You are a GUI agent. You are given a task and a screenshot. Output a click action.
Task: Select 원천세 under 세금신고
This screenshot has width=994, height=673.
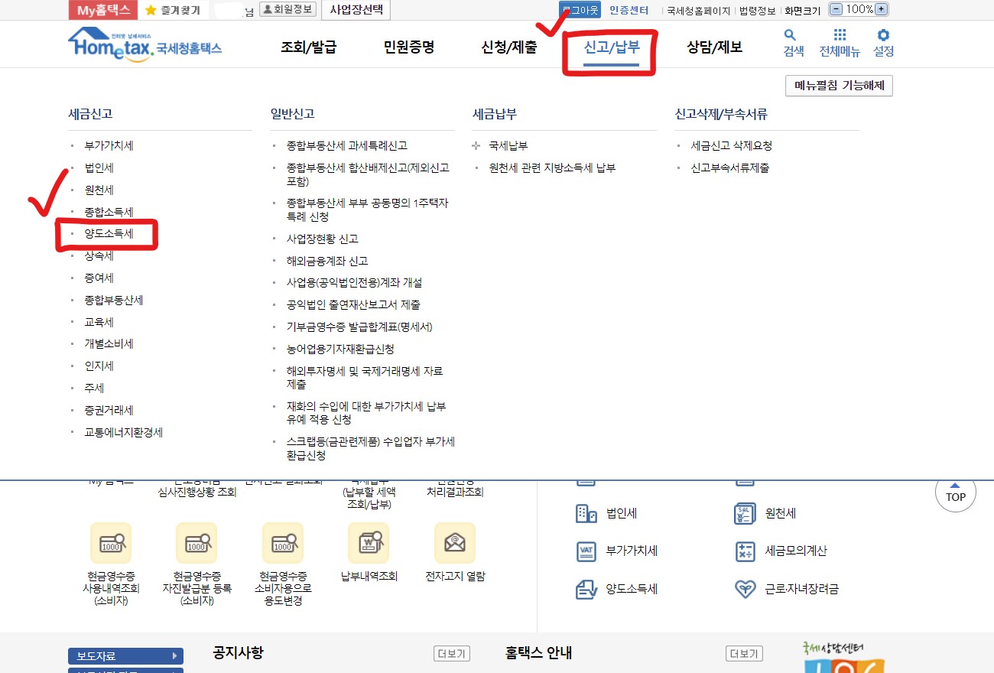pos(99,190)
